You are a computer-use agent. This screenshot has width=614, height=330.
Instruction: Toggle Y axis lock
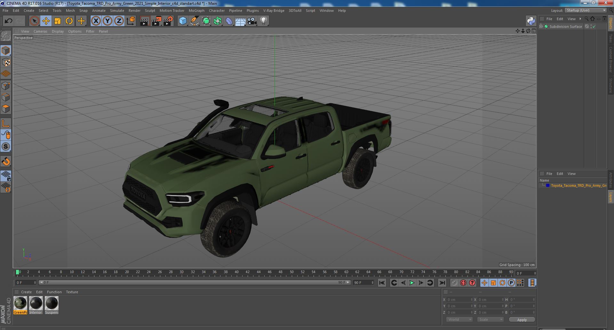click(x=108, y=21)
